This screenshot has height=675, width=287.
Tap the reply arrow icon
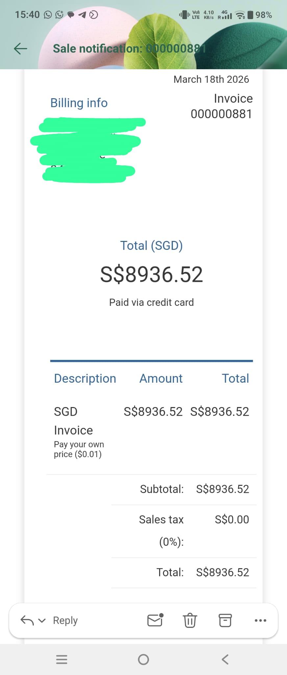click(x=27, y=621)
